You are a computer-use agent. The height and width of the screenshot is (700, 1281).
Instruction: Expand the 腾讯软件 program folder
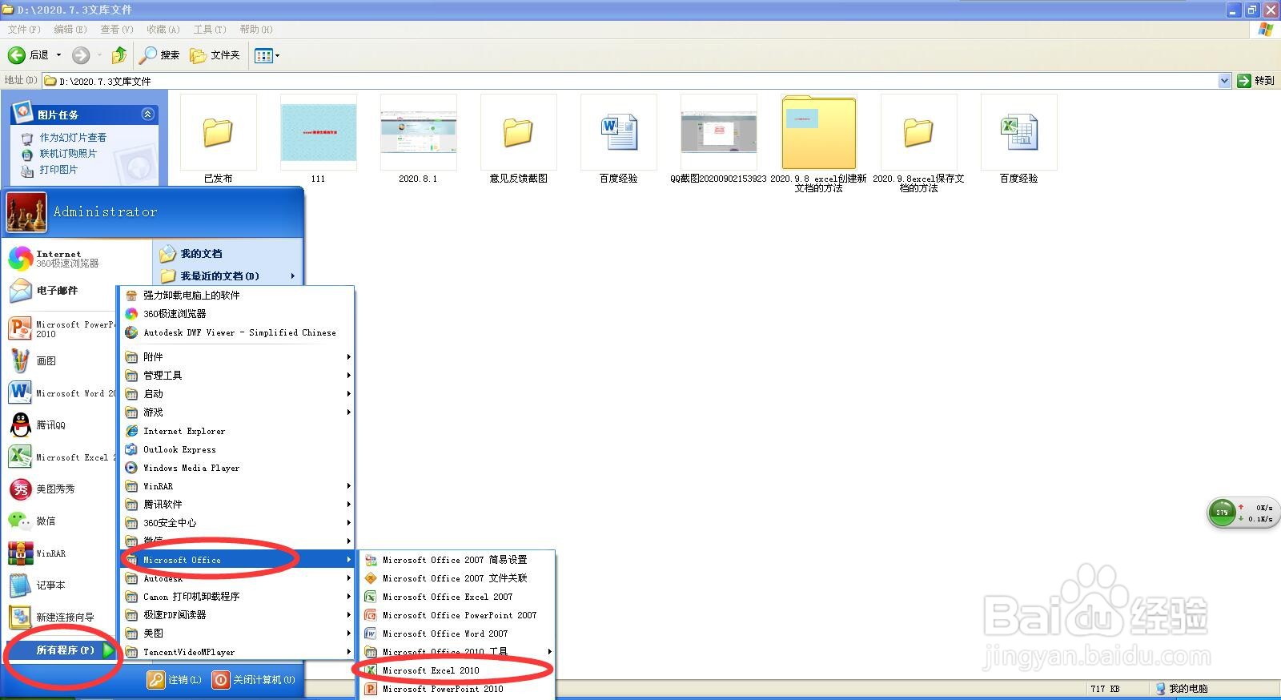pyautogui.click(x=237, y=505)
